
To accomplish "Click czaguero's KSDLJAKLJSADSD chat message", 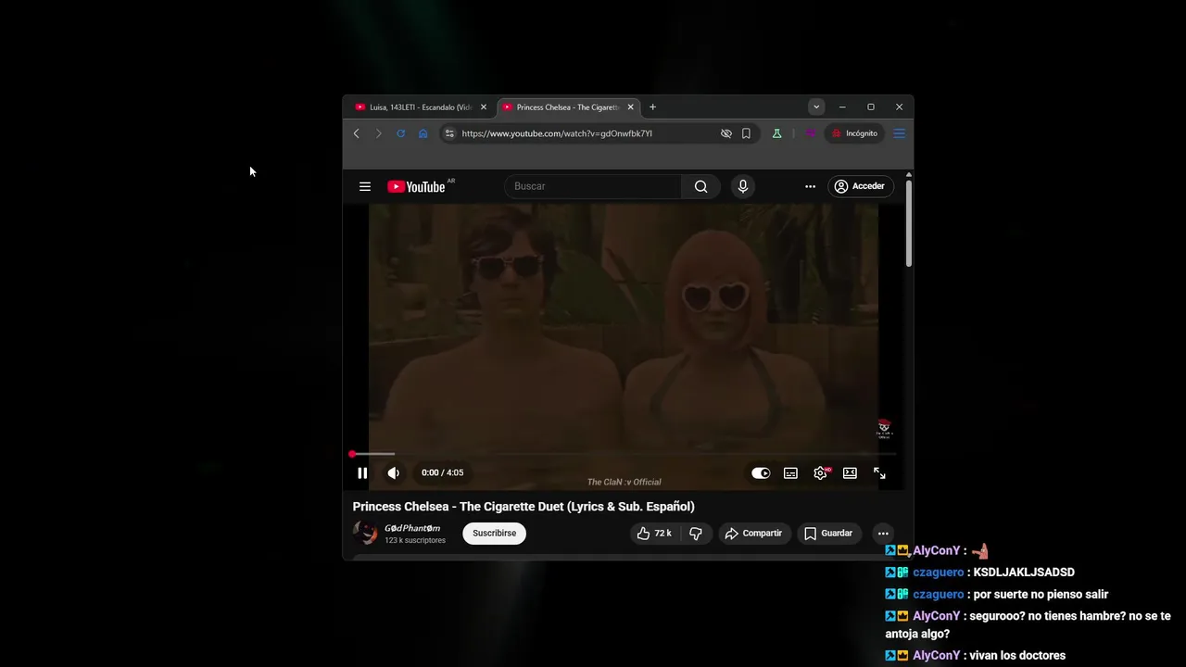I will pos(1024,573).
